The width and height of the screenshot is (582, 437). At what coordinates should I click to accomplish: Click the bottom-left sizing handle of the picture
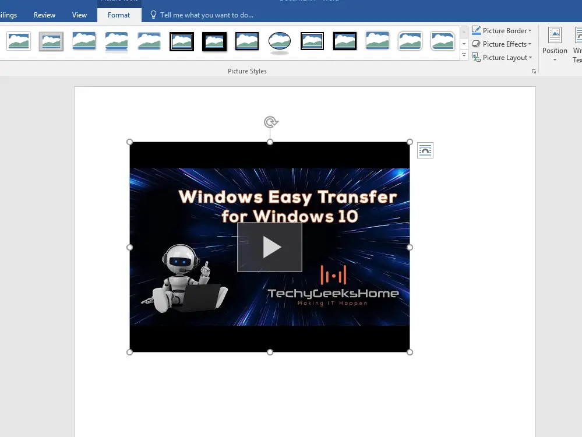[129, 352]
